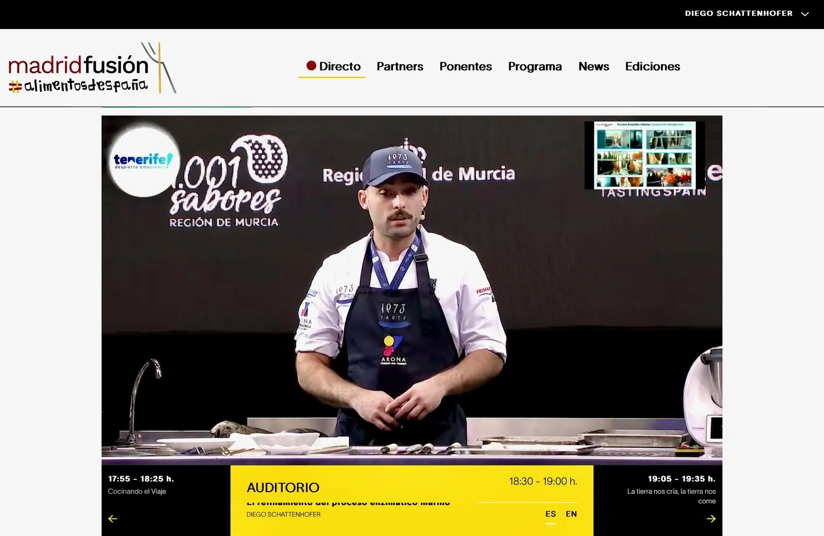
Task: Go to previous session with left arrow
Action: [113, 518]
